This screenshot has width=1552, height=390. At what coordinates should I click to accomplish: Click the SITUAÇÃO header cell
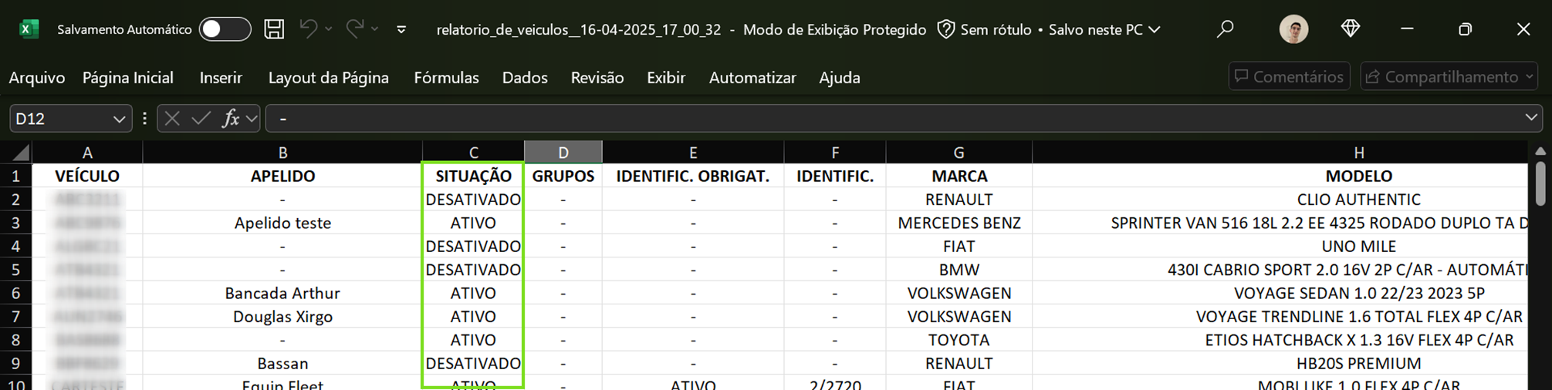473,176
